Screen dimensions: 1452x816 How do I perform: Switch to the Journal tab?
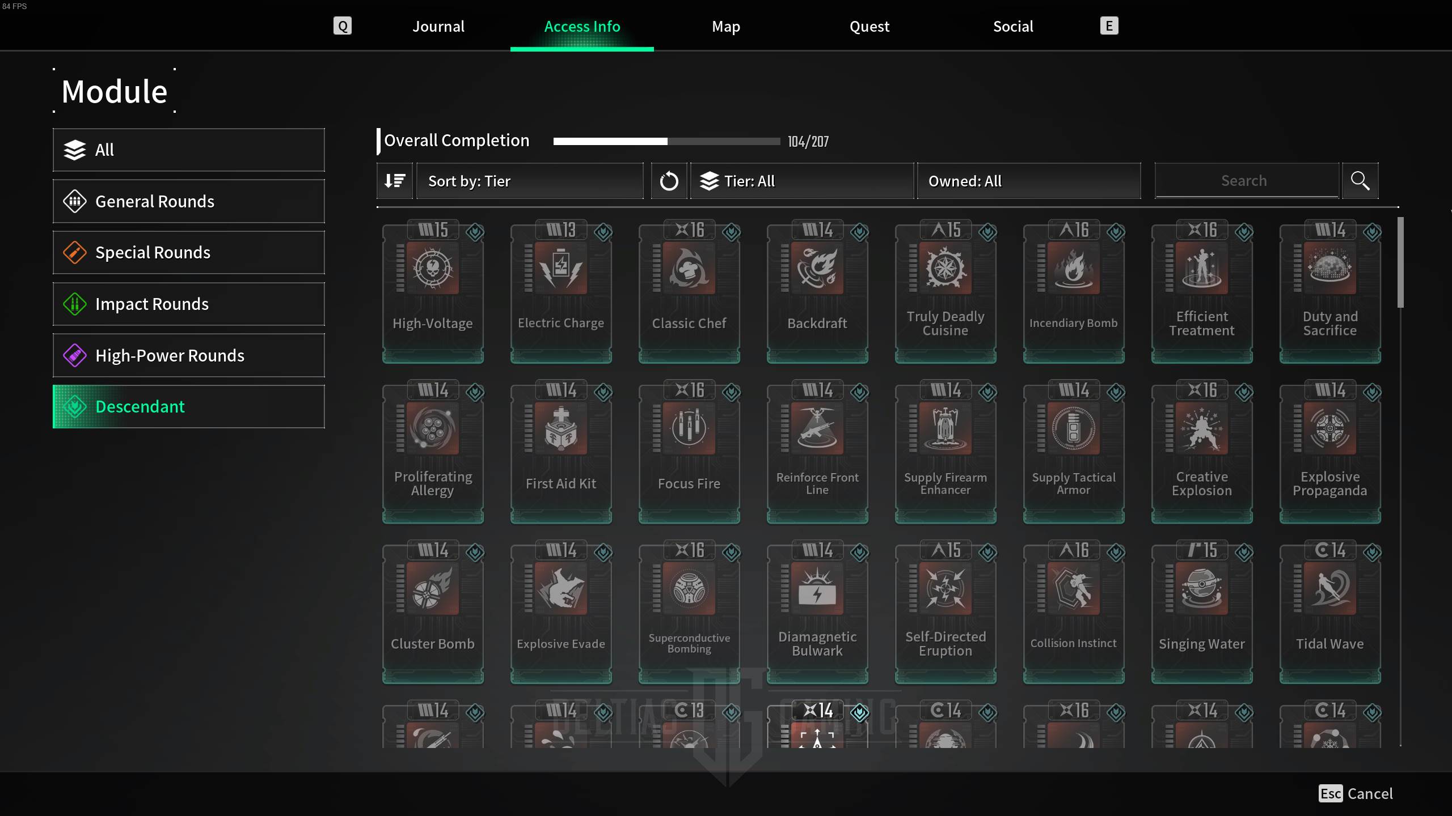(x=438, y=26)
